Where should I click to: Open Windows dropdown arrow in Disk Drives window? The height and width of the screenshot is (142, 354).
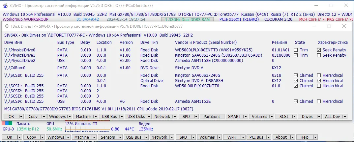click(x=70, y=117)
